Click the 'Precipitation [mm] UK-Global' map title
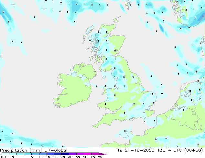The image size is (205, 158). [x=34, y=150]
